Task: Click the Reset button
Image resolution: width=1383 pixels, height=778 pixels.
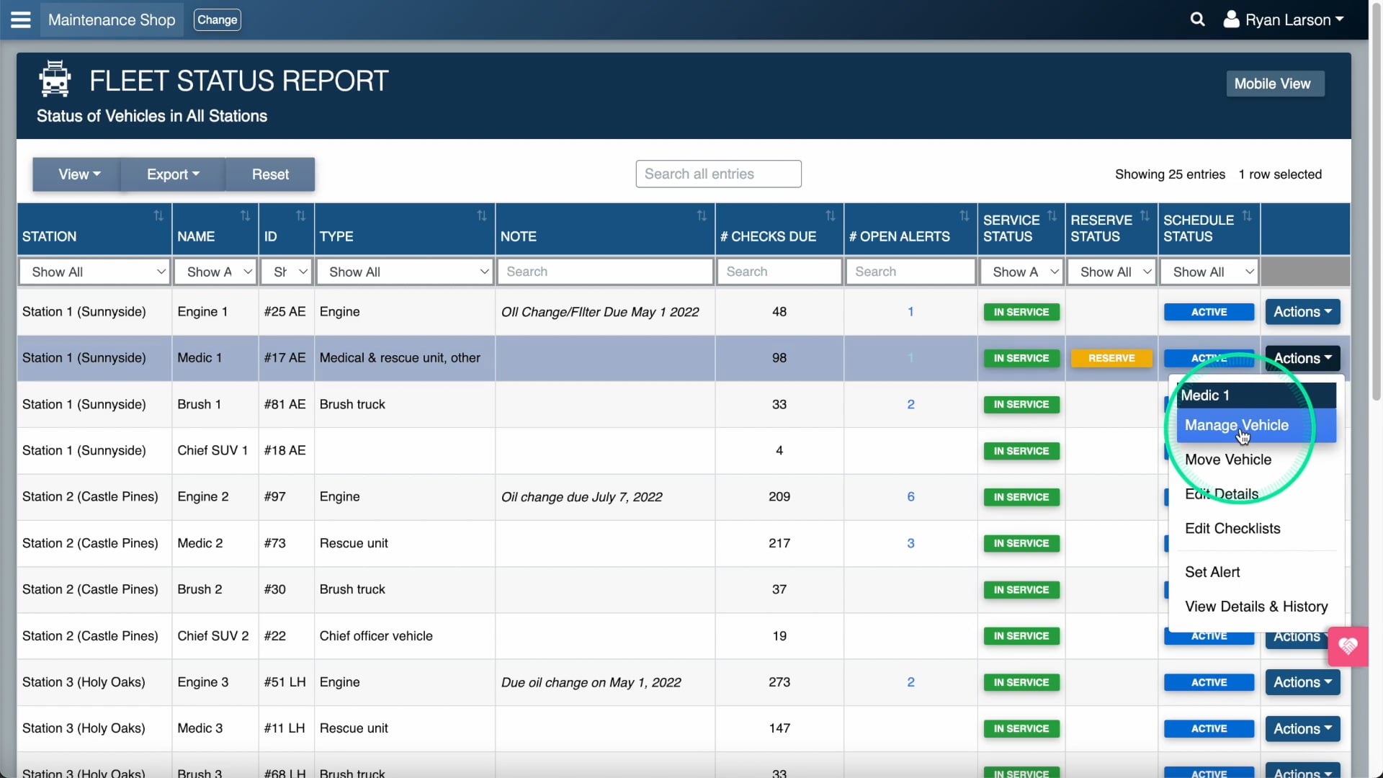Action: coord(269,174)
